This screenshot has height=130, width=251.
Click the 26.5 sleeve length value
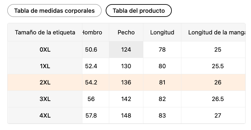click(x=218, y=99)
